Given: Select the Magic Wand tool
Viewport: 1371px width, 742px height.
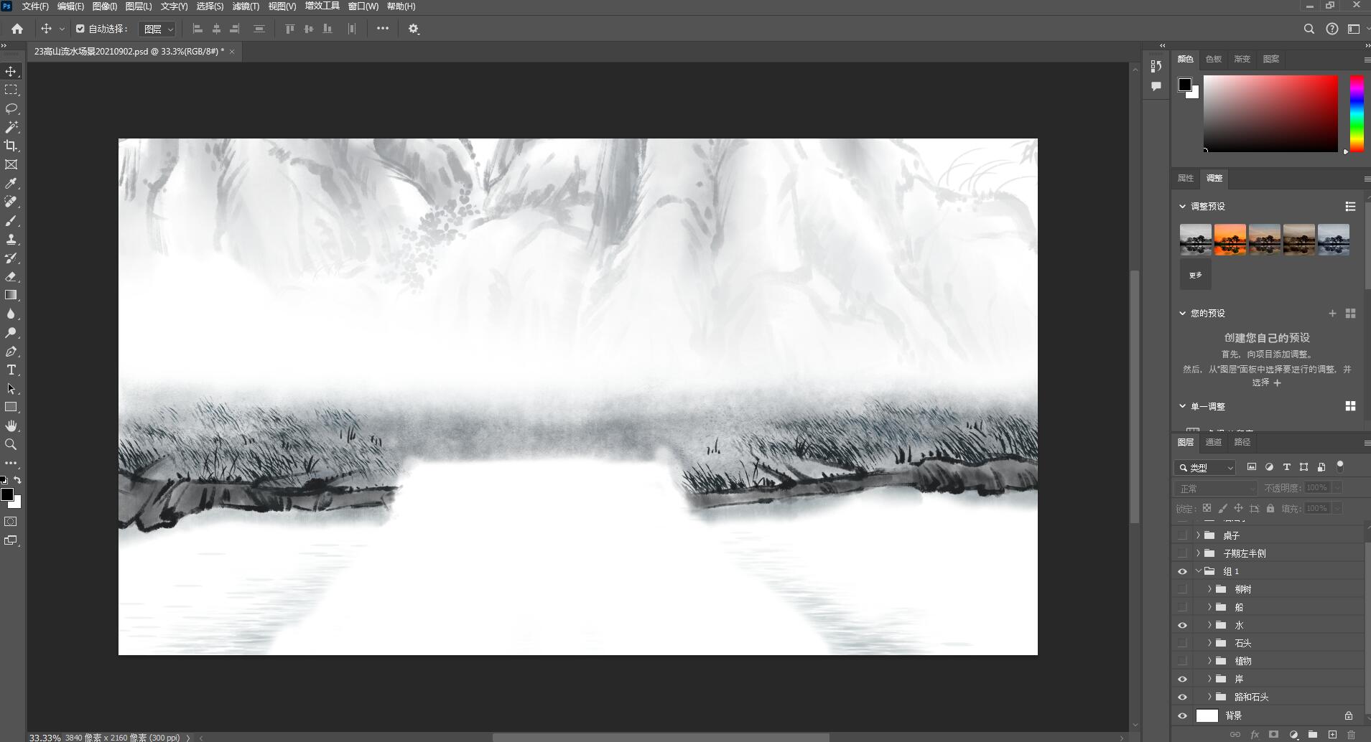Looking at the screenshot, I should (11, 127).
